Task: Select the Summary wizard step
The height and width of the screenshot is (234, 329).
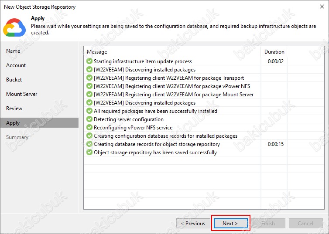Action: 17,137
